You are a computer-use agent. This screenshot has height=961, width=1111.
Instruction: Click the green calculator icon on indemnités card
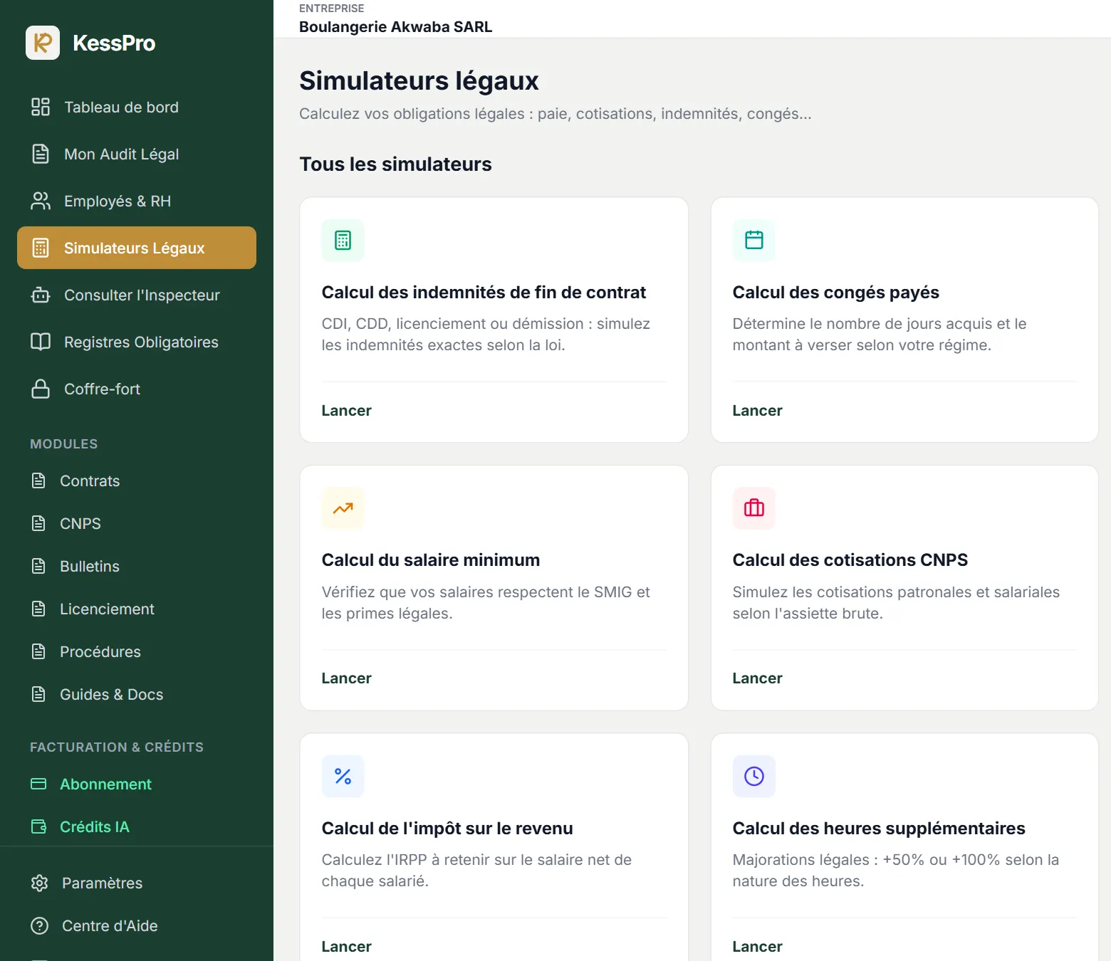343,241
